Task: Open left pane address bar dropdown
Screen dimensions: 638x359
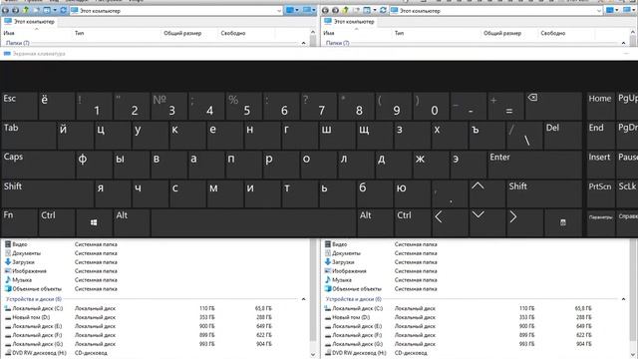Action: 279,11
